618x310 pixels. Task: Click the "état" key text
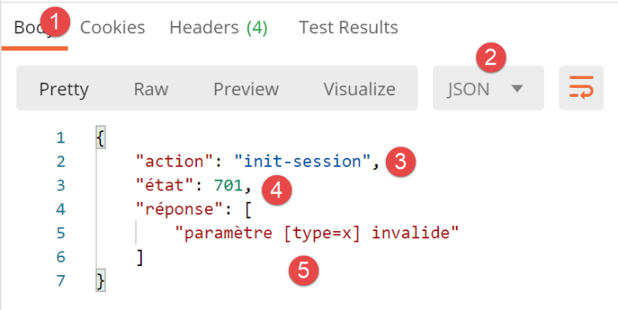[165, 186]
